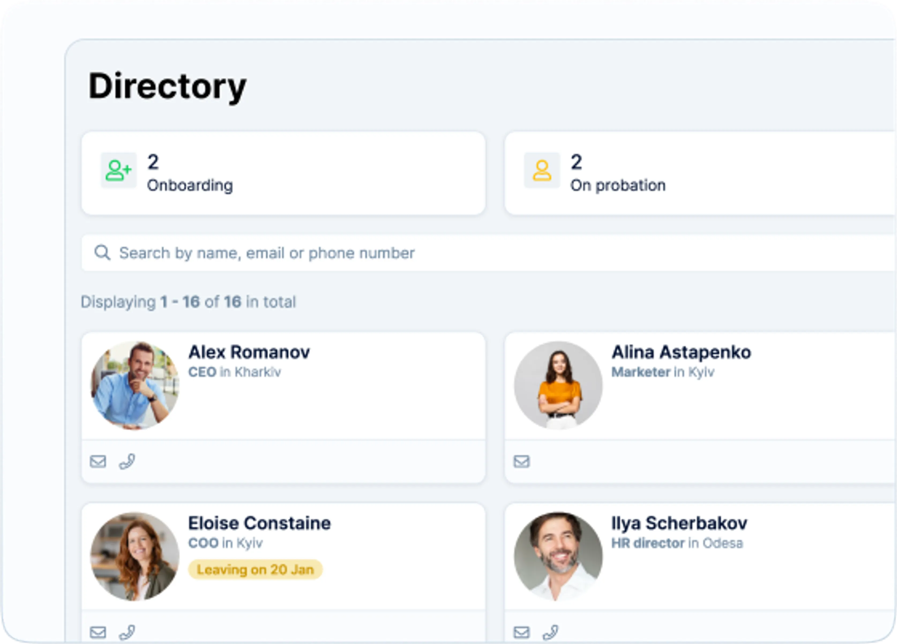
Task: Click Eloise Constaine's phone icon
Action: (127, 632)
